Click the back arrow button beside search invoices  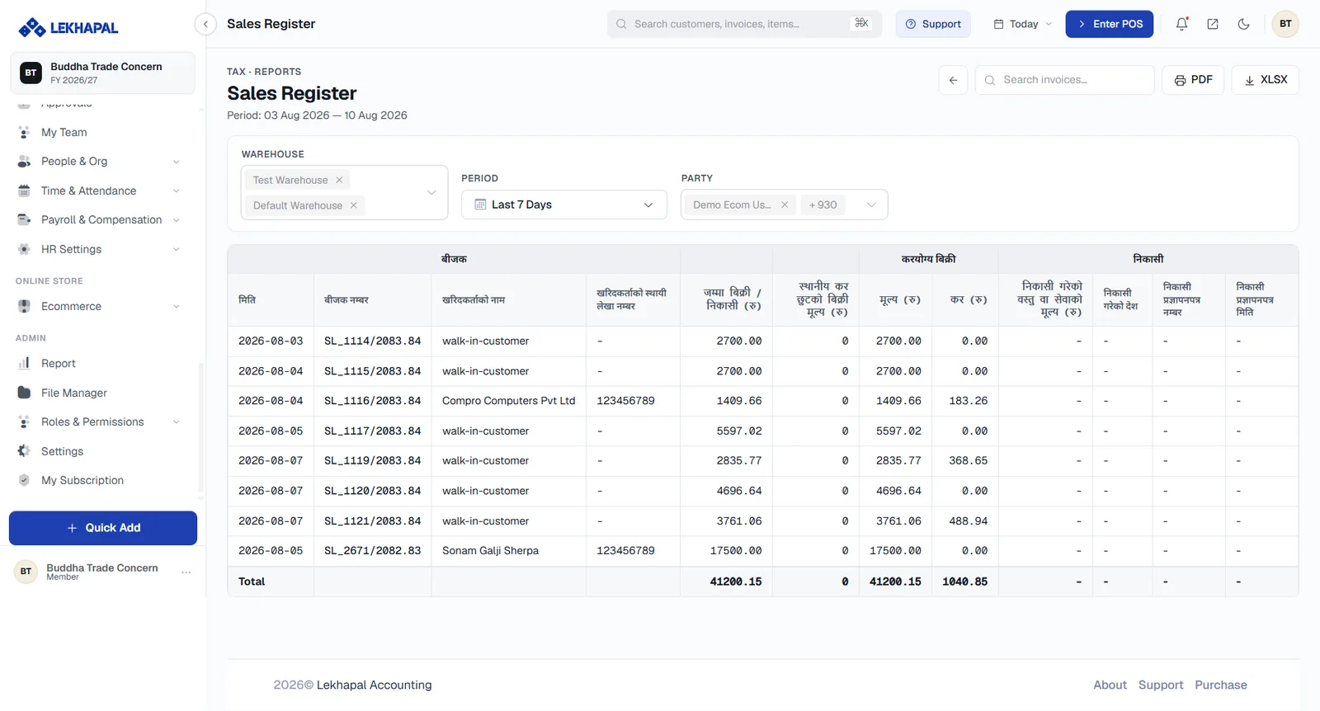pos(953,80)
